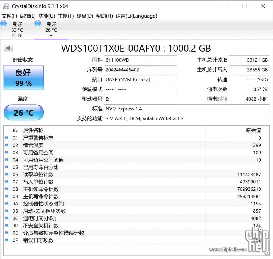The height and width of the screenshot is (259, 273).
Task: Click the standard field NVM Express 1.4
Action: 187,109
